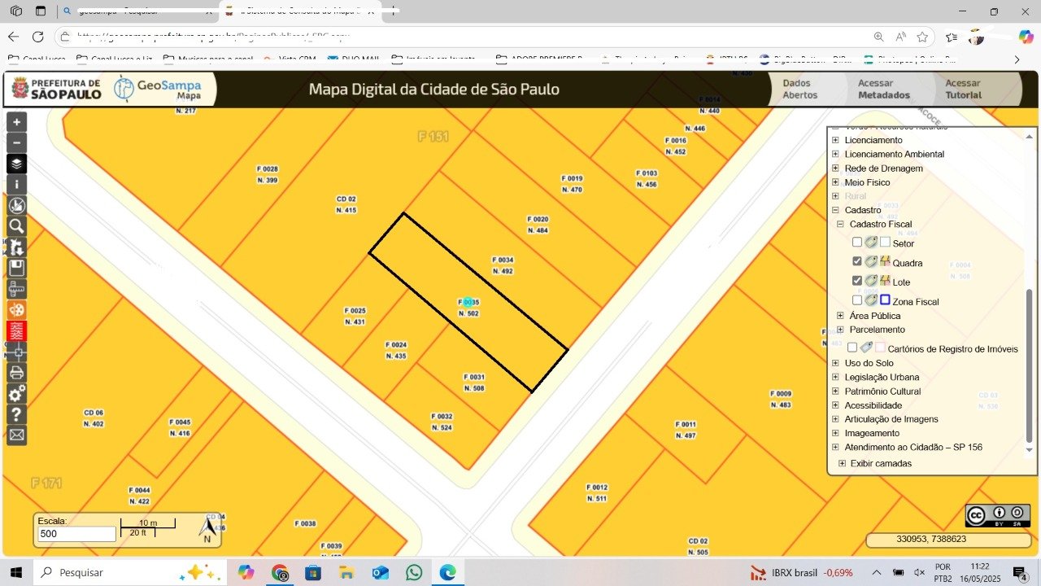Click the printer icon in map toolbar

(x=16, y=373)
